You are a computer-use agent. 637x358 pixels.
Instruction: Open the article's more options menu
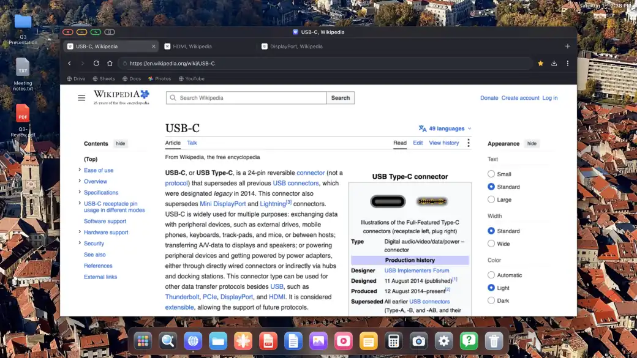[469, 143]
